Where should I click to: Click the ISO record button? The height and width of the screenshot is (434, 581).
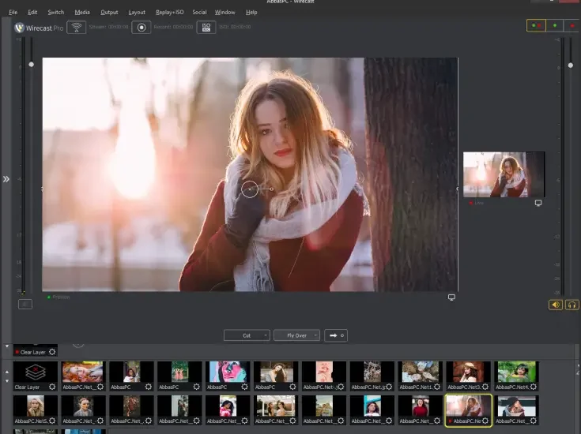click(x=206, y=28)
